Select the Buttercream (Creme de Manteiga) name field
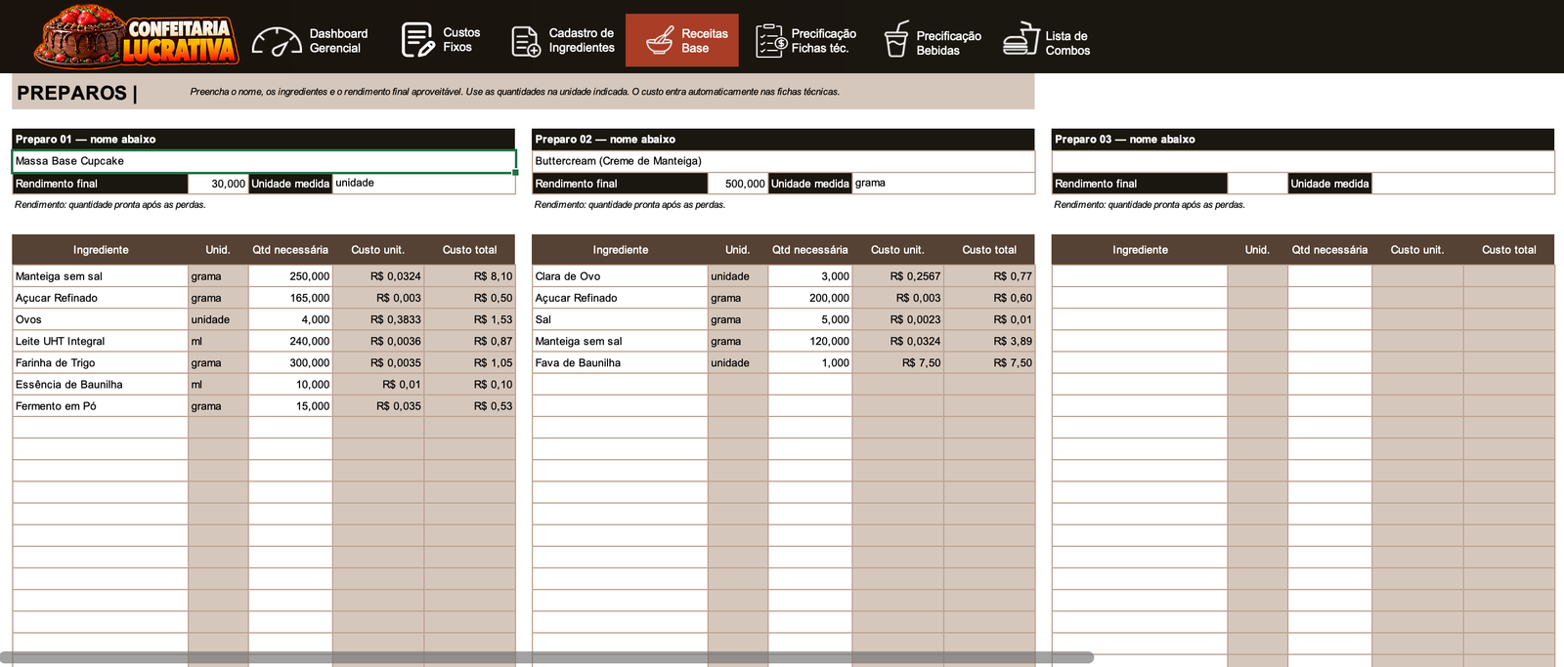Viewport: 1564px width, 667px height. pyautogui.click(x=783, y=161)
